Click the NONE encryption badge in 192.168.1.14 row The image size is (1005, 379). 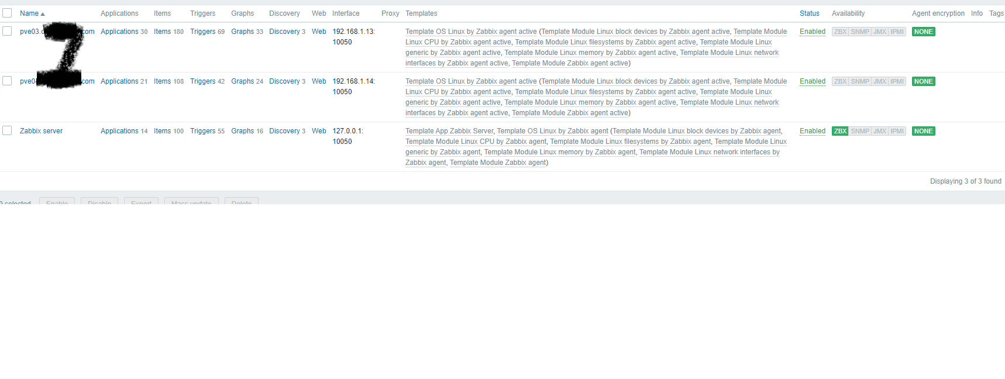tap(924, 81)
